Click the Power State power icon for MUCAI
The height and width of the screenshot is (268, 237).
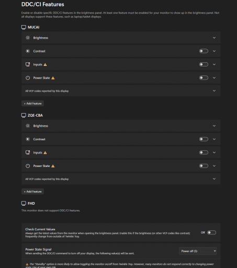pos(28,78)
